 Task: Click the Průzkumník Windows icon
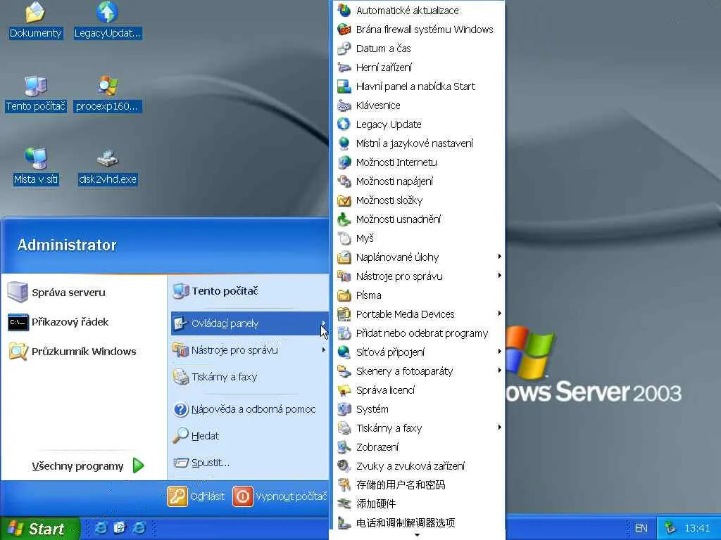(18, 352)
